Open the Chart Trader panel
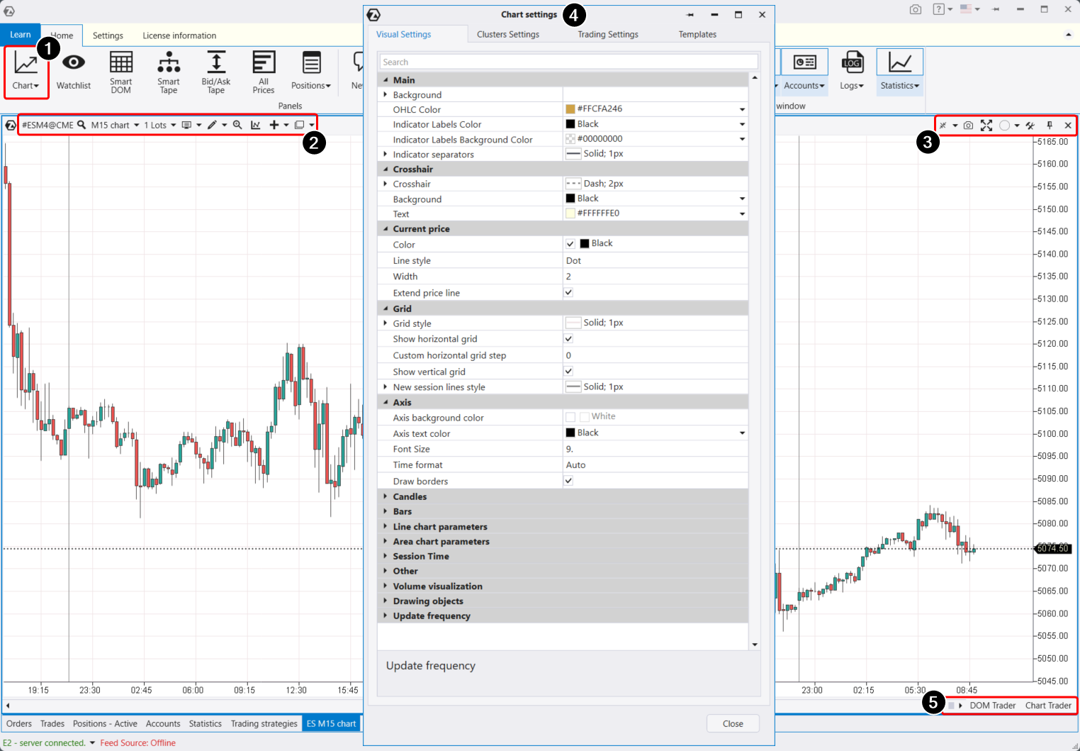 tap(1048, 705)
